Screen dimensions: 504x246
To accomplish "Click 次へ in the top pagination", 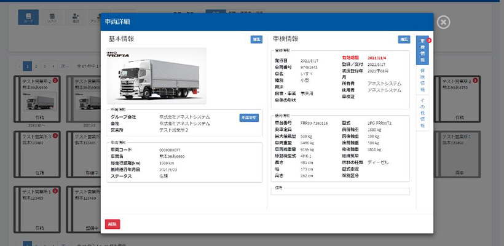I will (65, 65).
